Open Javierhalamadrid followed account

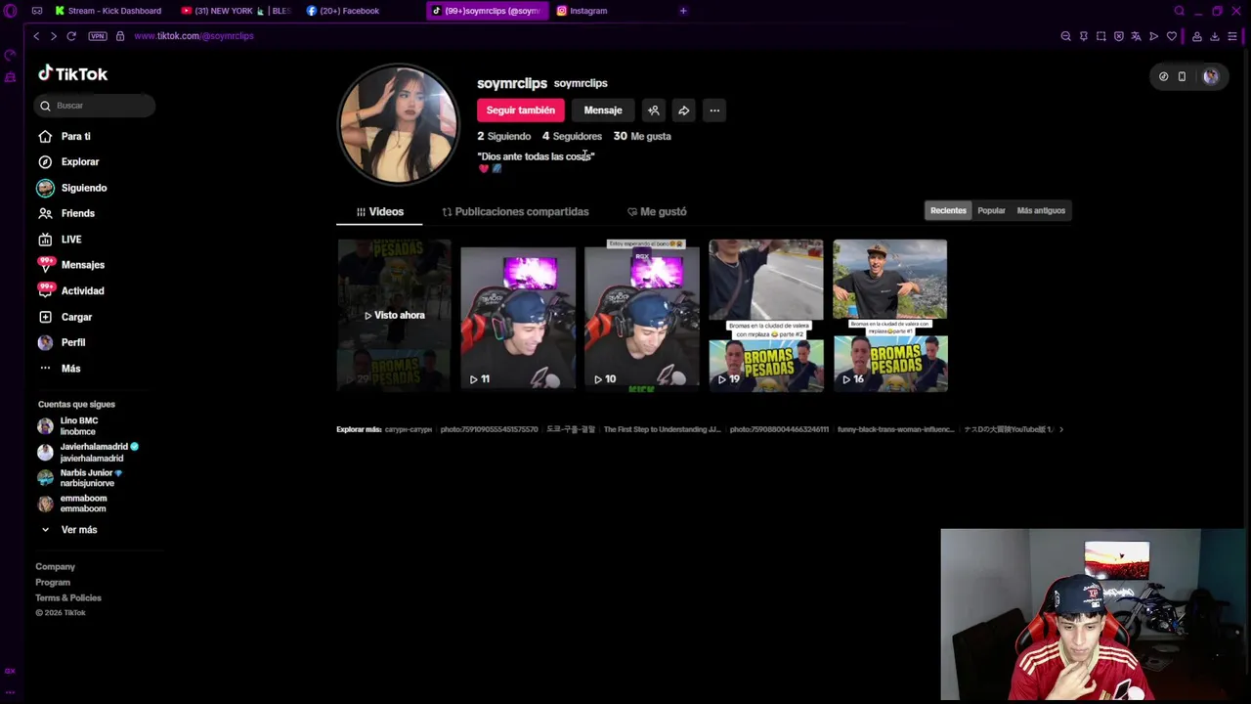tap(88, 453)
